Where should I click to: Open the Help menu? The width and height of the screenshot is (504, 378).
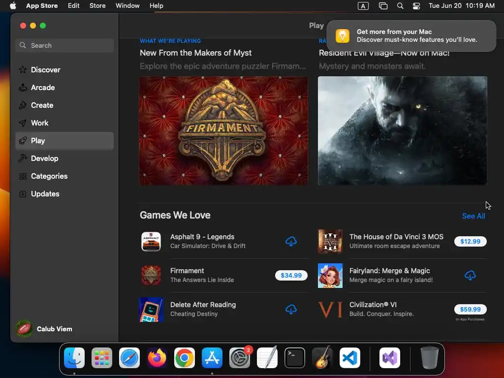[x=157, y=5]
